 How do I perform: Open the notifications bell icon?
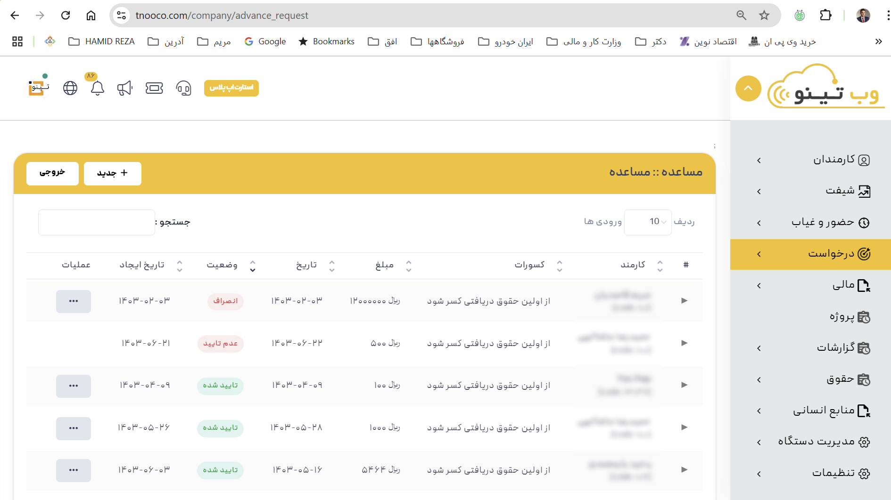(97, 88)
